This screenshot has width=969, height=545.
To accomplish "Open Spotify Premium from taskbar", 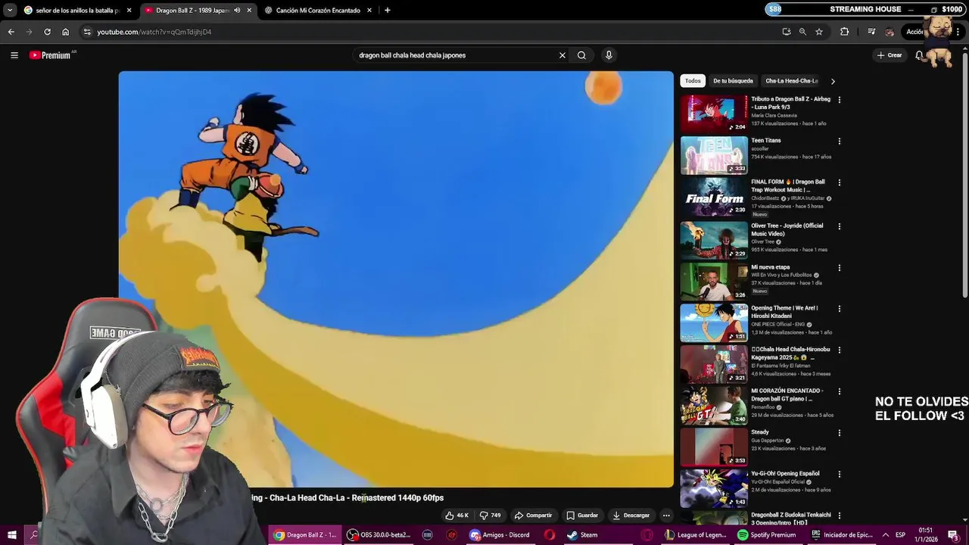I will 767,535.
